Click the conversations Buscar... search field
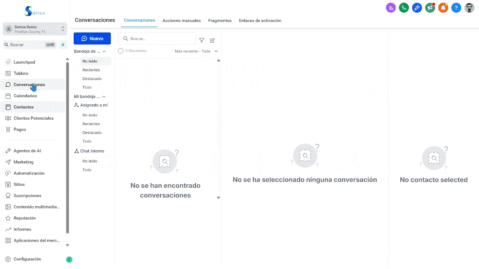 [x=156, y=38]
